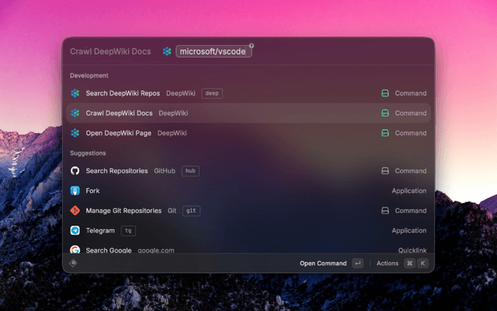Viewport: 497px width, 311px height.
Task: Click the Google logo icon
Action: click(x=75, y=250)
